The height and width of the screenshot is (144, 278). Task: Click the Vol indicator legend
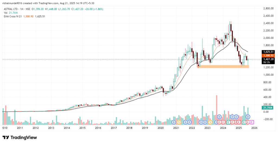11,13
